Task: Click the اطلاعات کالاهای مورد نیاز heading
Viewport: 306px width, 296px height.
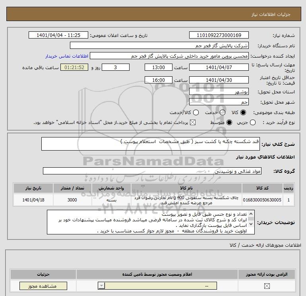Action: coord(265,157)
